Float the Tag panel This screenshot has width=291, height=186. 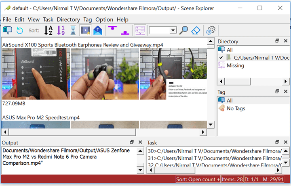coord(277,91)
